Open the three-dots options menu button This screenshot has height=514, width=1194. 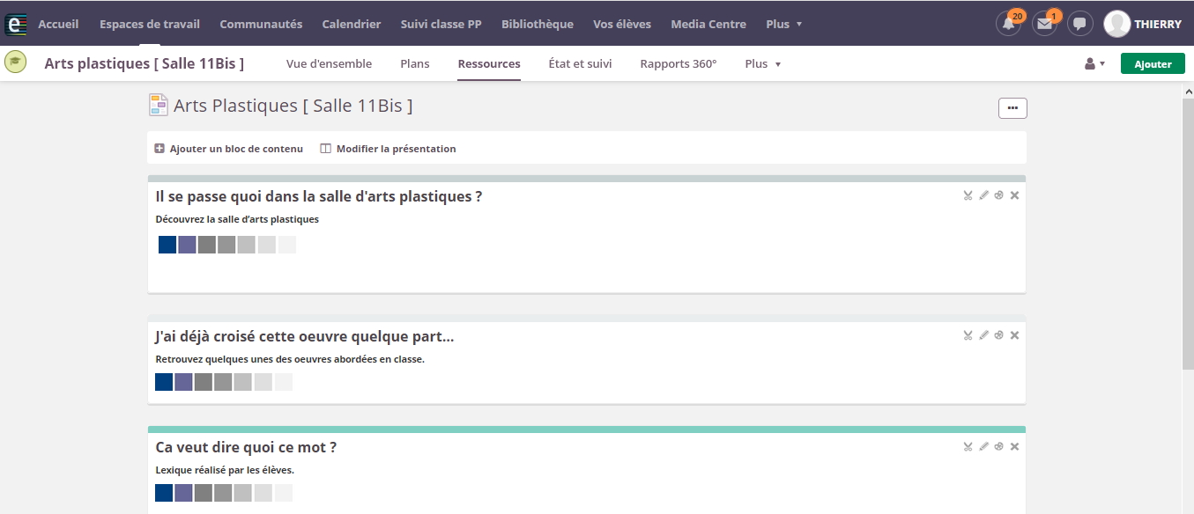click(x=1012, y=107)
